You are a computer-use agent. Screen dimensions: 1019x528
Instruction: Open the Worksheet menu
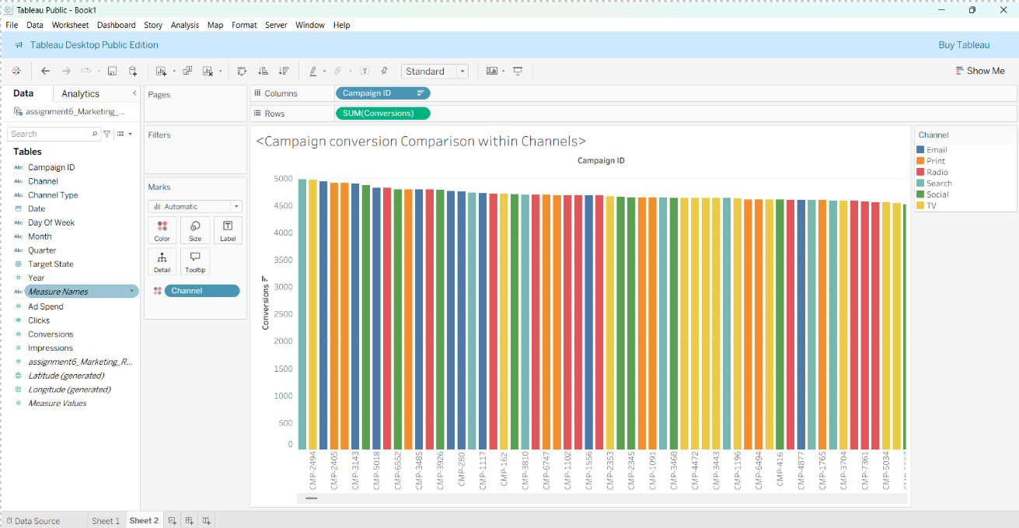[70, 25]
